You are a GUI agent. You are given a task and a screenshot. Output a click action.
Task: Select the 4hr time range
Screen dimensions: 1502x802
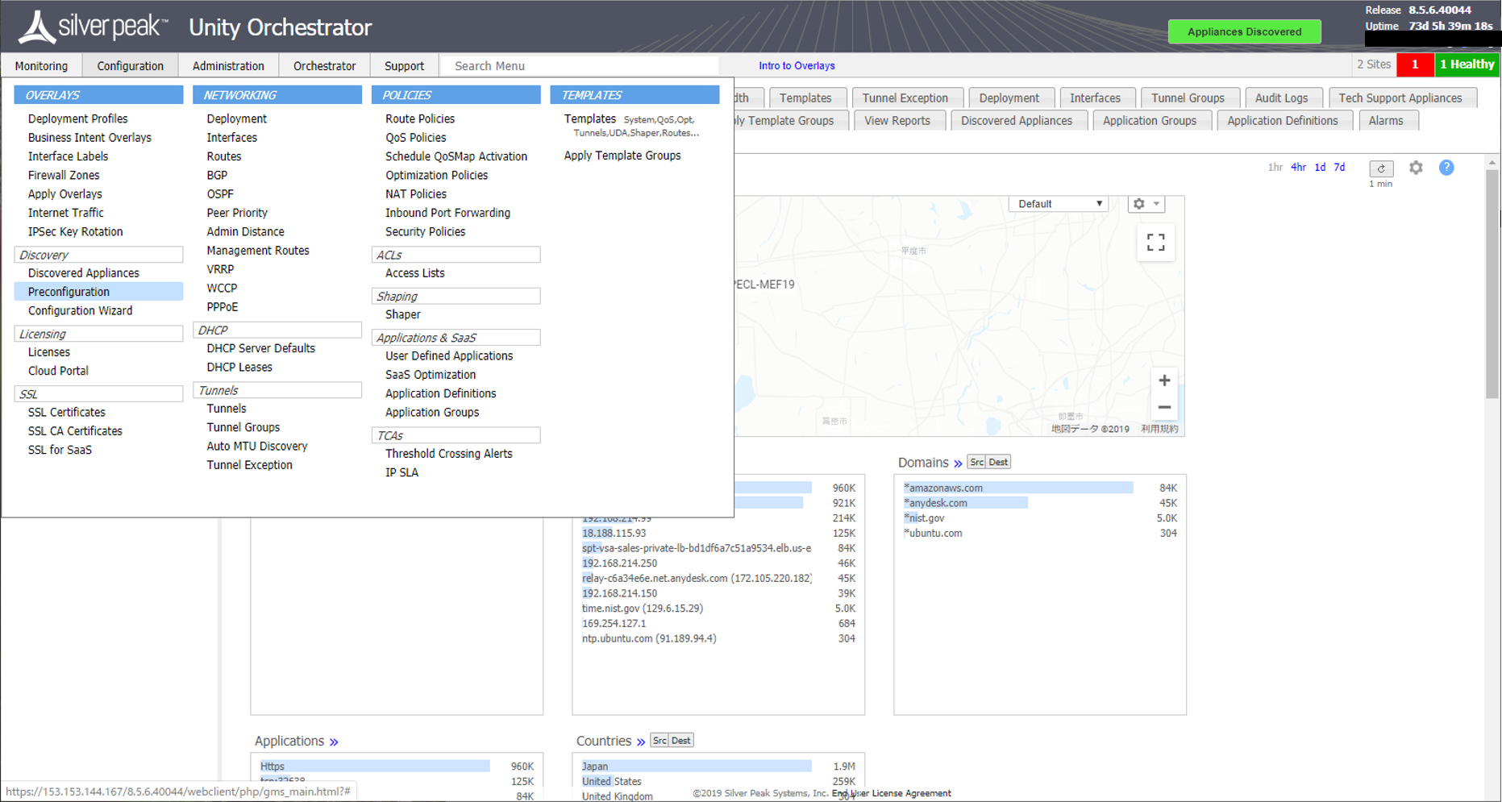point(1298,168)
